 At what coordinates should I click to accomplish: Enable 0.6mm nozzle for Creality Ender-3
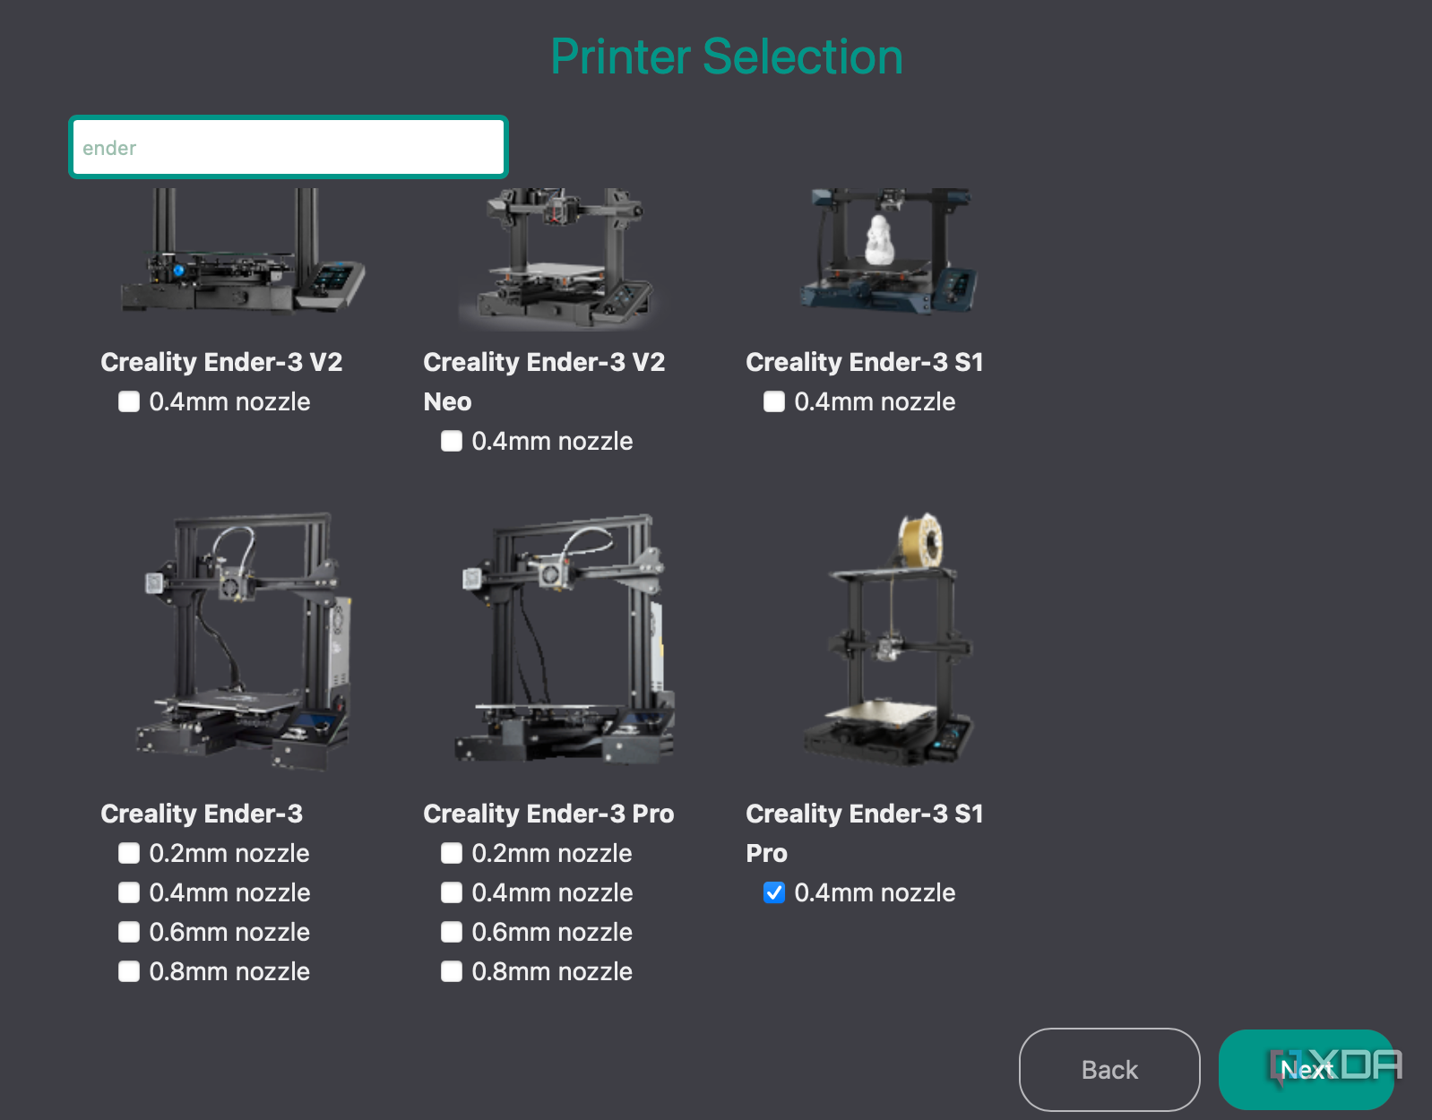tap(129, 932)
